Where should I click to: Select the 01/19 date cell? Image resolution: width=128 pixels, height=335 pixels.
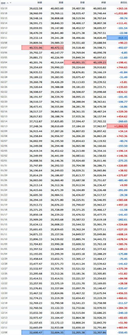[x=4, y=205]
